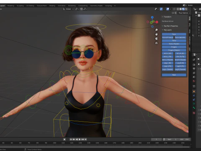Open the Animation sidebar tab
This screenshot has height=151, width=201.
click(x=190, y=40)
